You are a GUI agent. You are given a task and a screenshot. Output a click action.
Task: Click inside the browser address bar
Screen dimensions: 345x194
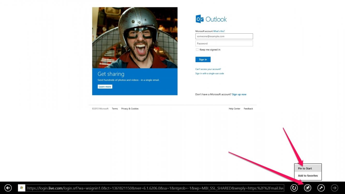155,188
